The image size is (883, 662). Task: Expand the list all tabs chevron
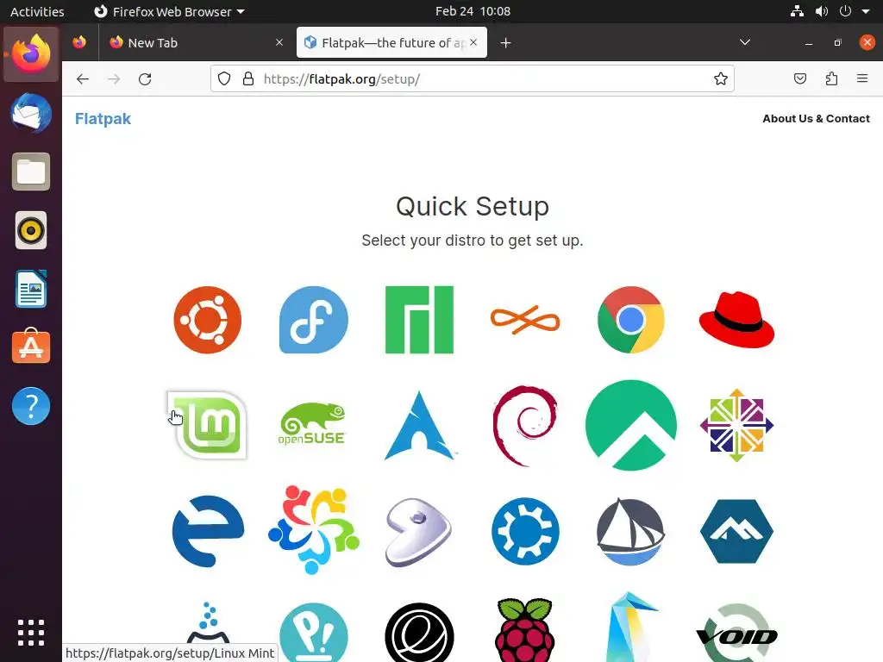(744, 43)
